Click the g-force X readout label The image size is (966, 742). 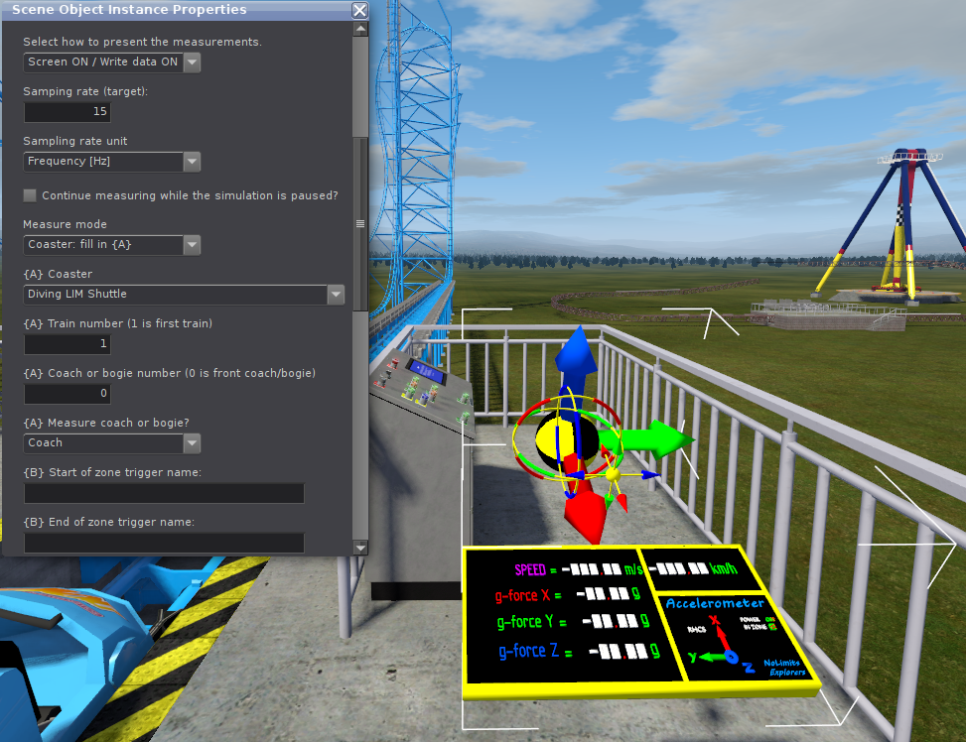522,595
